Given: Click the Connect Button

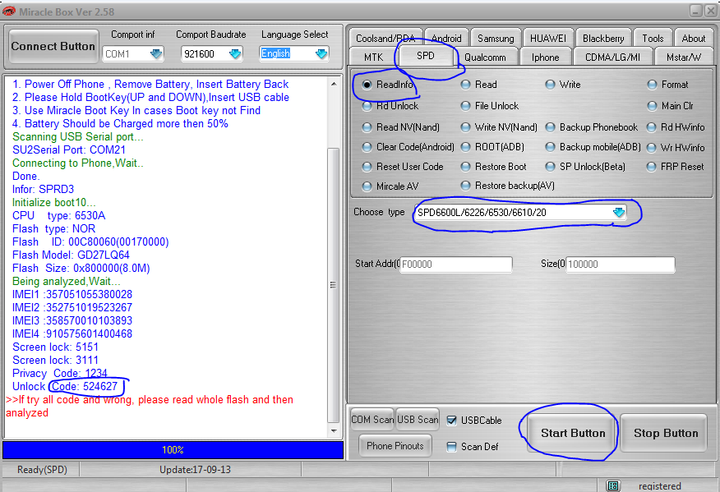Looking at the screenshot, I should coord(53,46).
